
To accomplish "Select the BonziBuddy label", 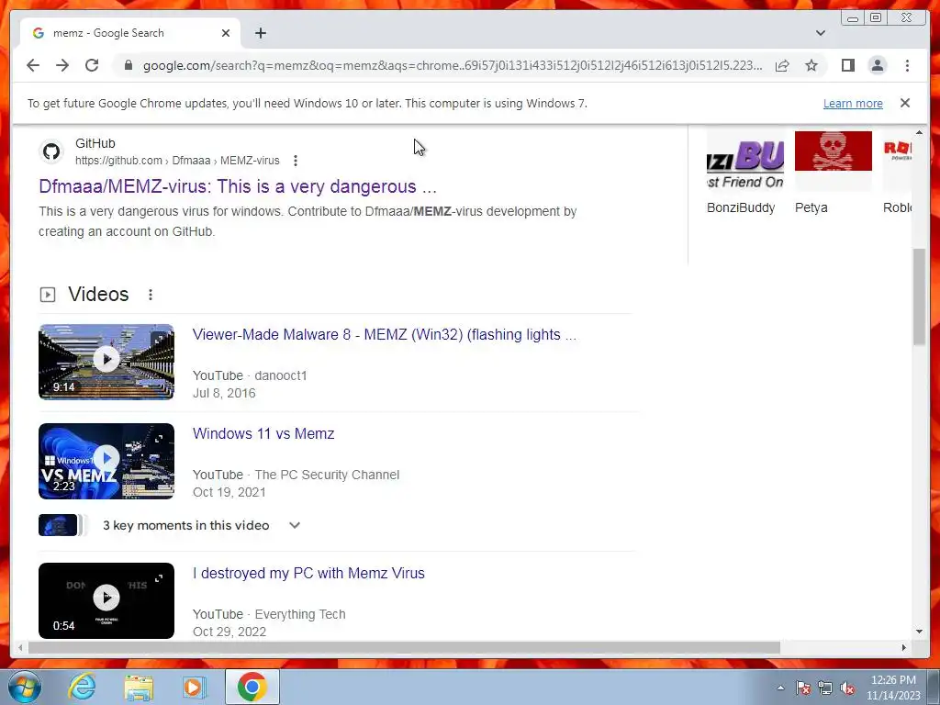I will (x=741, y=207).
